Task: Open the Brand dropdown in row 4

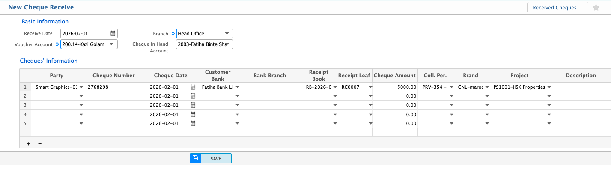Action: (x=487, y=114)
